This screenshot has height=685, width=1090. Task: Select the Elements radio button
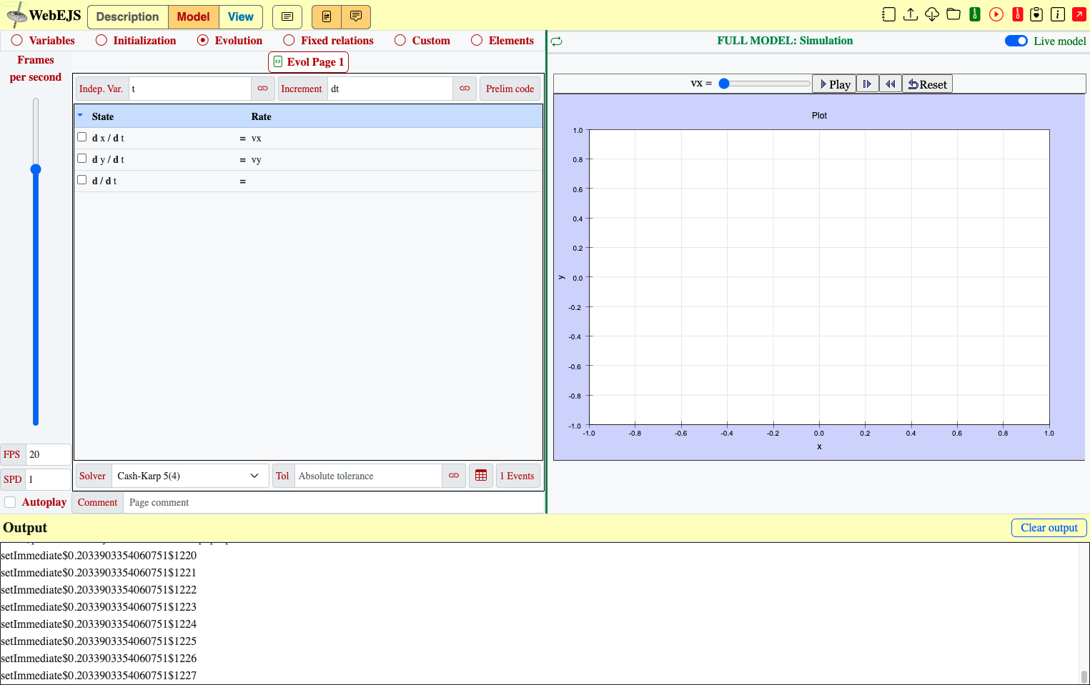[477, 41]
